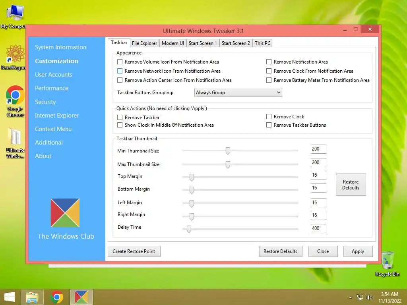The width and height of the screenshot is (407, 305).
Task: Click the Left Margin value field
Action: click(318, 203)
